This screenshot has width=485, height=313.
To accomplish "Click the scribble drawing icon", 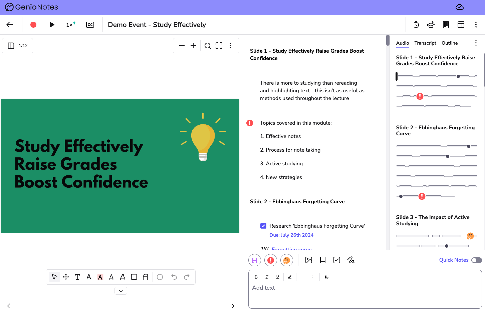I will click(x=351, y=260).
